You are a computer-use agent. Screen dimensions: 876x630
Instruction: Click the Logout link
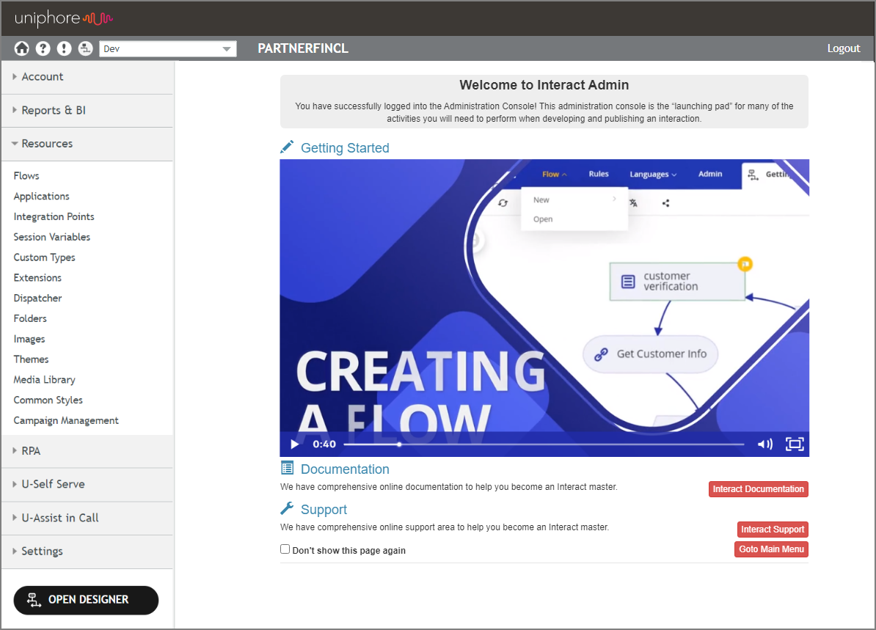point(844,48)
